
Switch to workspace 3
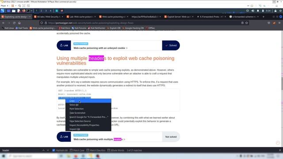46,11
